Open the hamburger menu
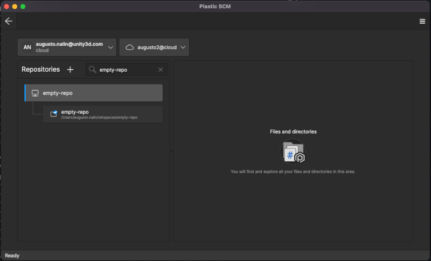Image resolution: width=431 pixels, height=261 pixels. click(422, 21)
